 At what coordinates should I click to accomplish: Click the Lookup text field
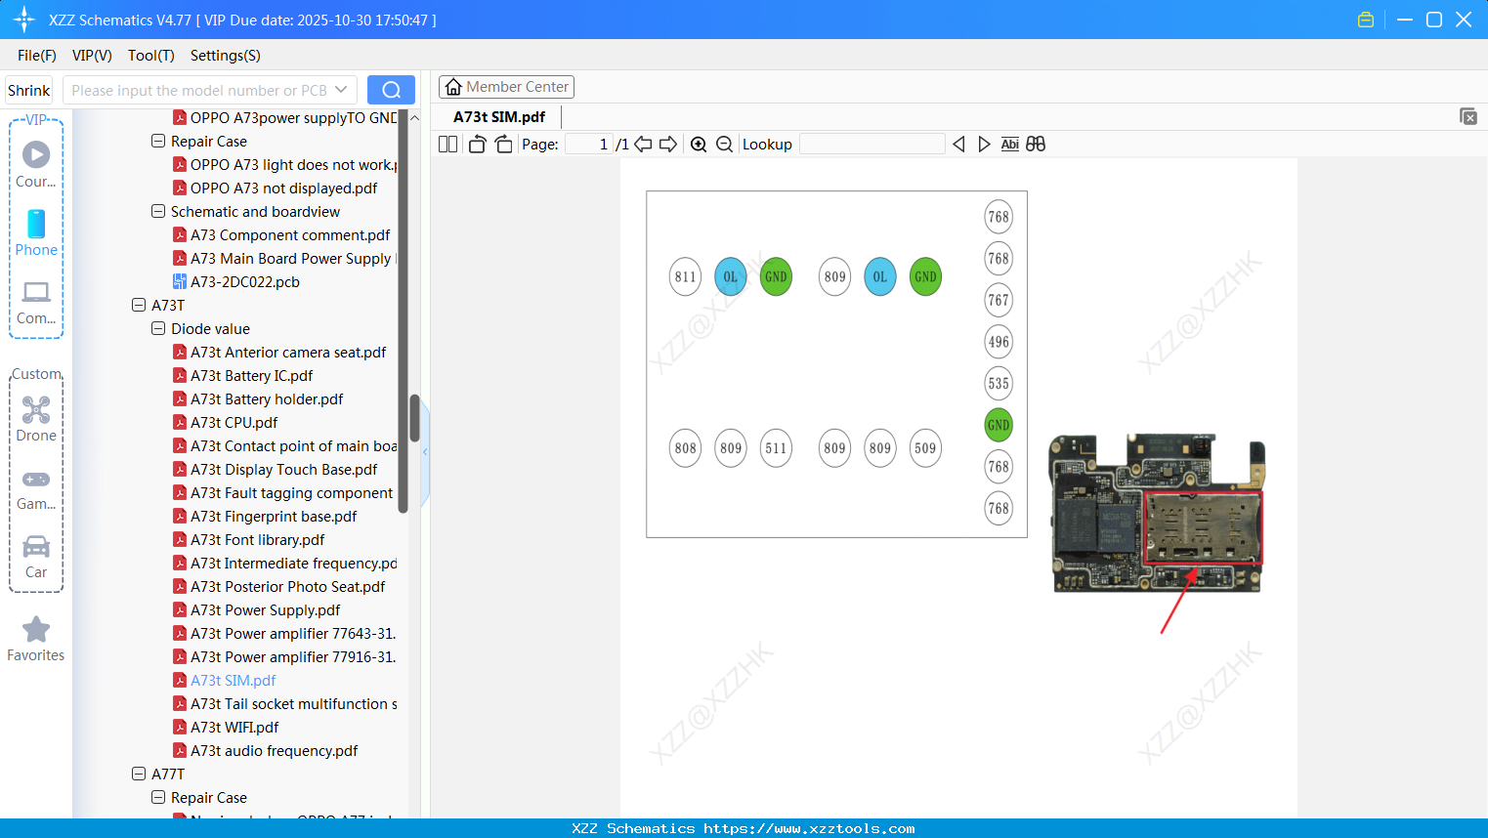(872, 145)
